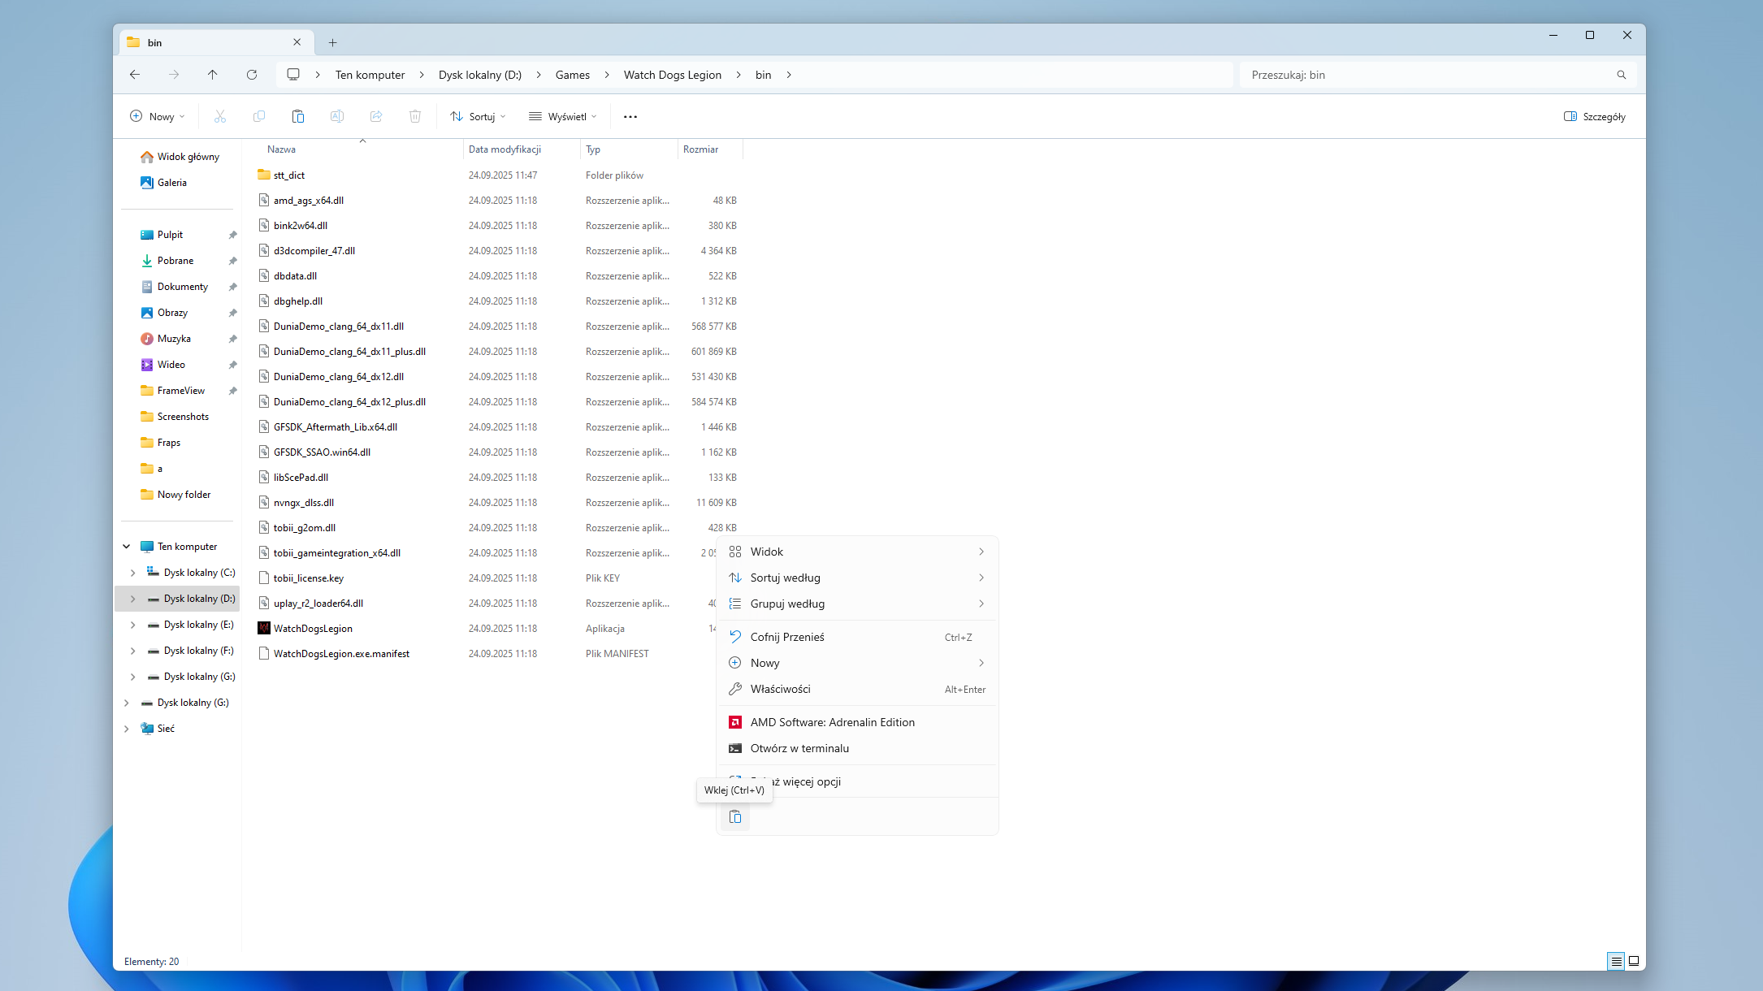Click the computer icon in the address bar
Viewport: 1763px width, 991px height.
[293, 75]
